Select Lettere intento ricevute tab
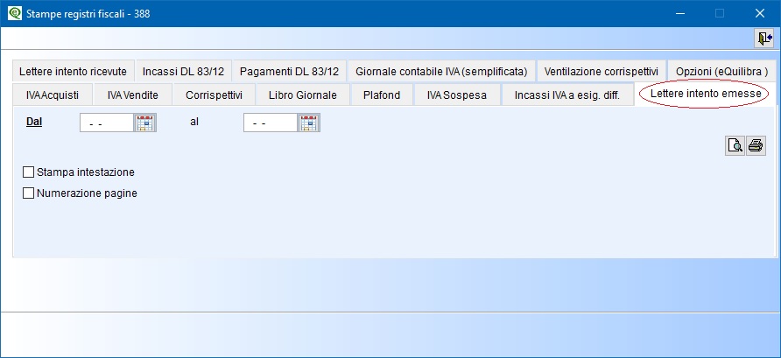Viewport: 781px width, 358px height. coord(73,71)
